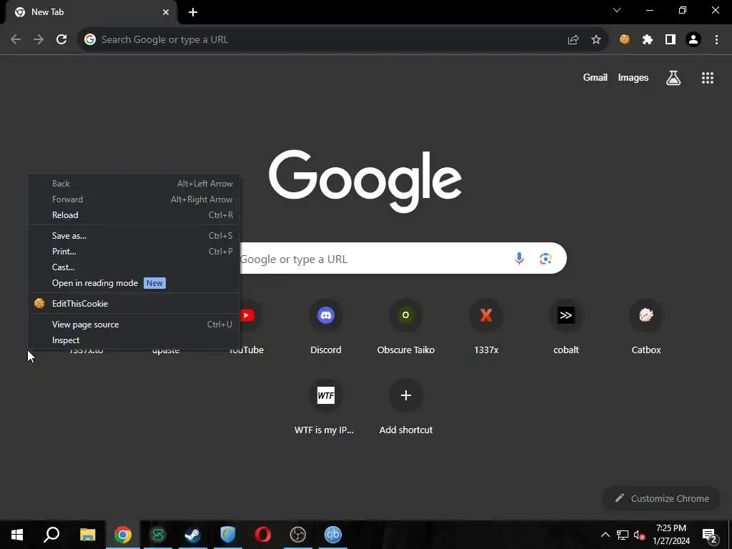This screenshot has width=732, height=549.
Task: Click the toolbar back arrow
Action: (16, 39)
